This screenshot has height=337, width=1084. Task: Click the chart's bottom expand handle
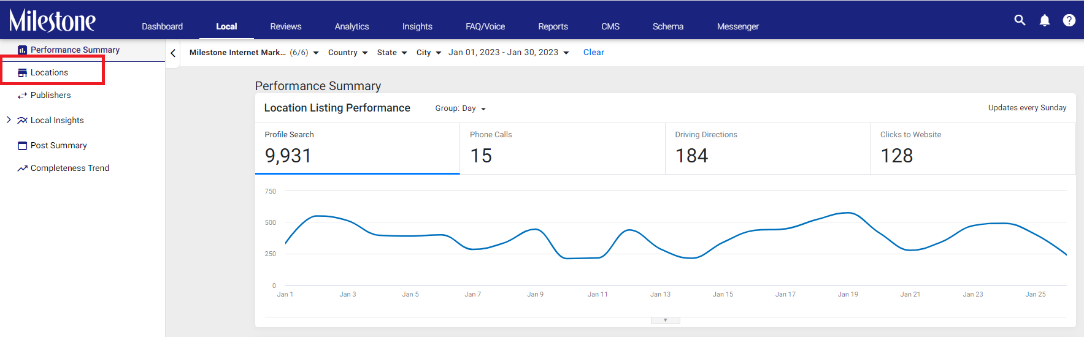click(x=665, y=320)
